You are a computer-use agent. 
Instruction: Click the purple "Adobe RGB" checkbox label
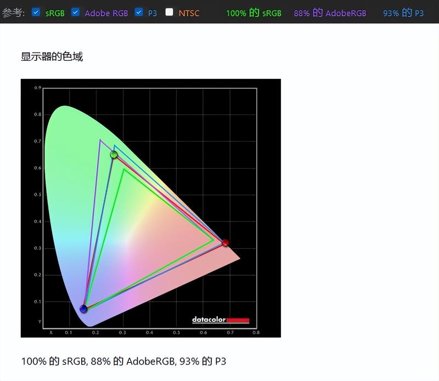[106, 13]
